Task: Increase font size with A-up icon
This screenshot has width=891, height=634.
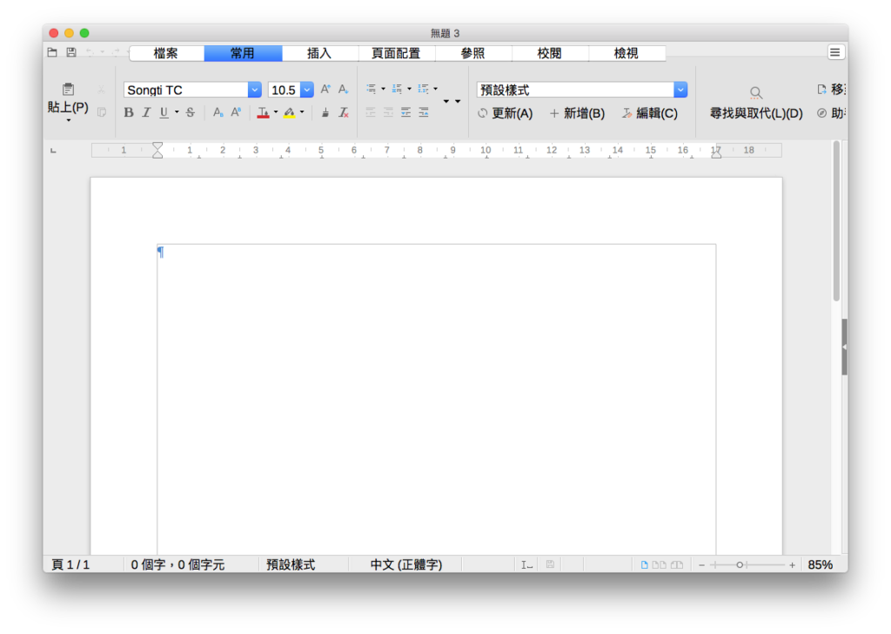Action: pos(325,90)
